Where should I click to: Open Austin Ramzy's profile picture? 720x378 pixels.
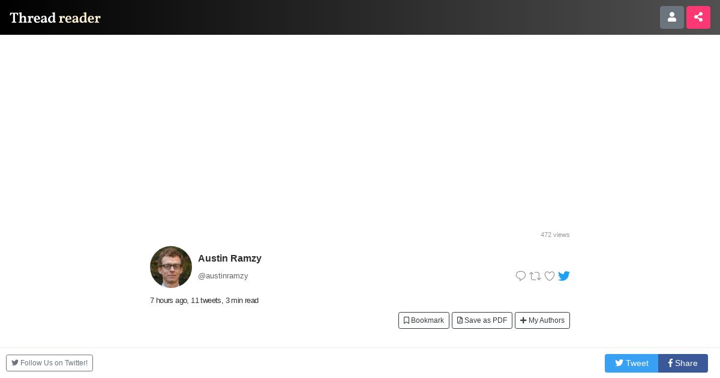(171, 267)
